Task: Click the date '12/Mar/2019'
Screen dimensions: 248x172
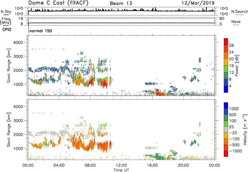Action: pos(198,3)
